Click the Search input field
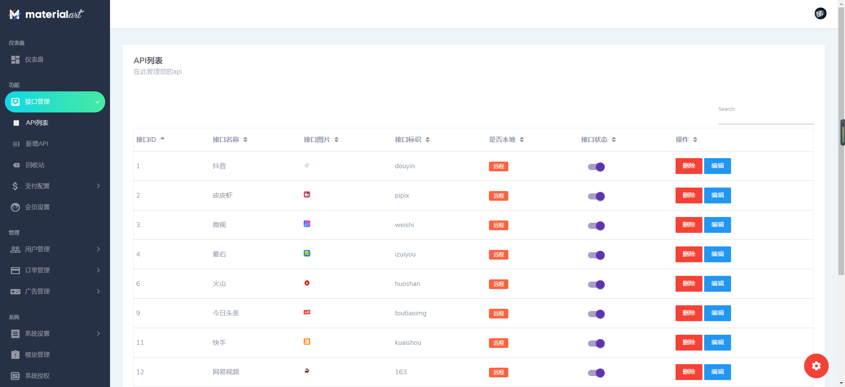 click(x=766, y=119)
